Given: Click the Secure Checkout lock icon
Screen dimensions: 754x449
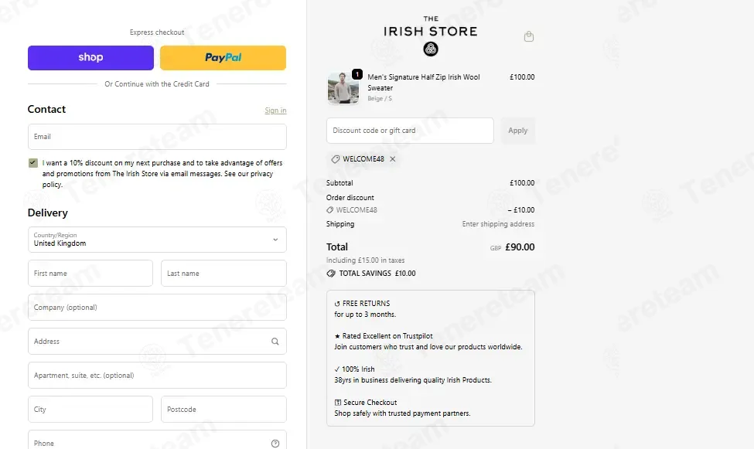Looking at the screenshot, I should tap(338, 403).
